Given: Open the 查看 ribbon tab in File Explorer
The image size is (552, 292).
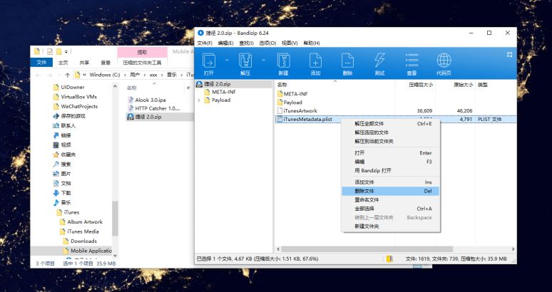Looking at the screenshot, I should coord(106,63).
